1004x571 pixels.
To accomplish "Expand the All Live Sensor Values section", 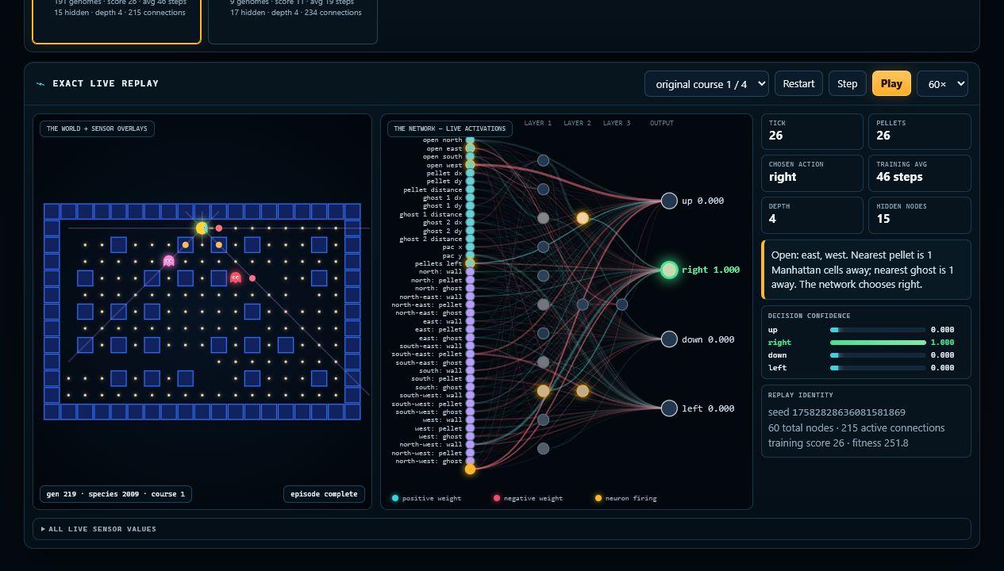I will tap(502, 529).
